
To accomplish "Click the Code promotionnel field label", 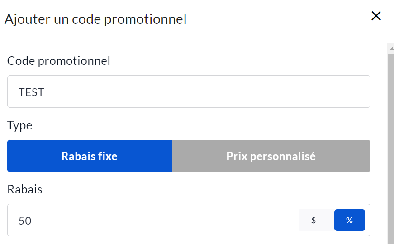I will coord(59,61).
